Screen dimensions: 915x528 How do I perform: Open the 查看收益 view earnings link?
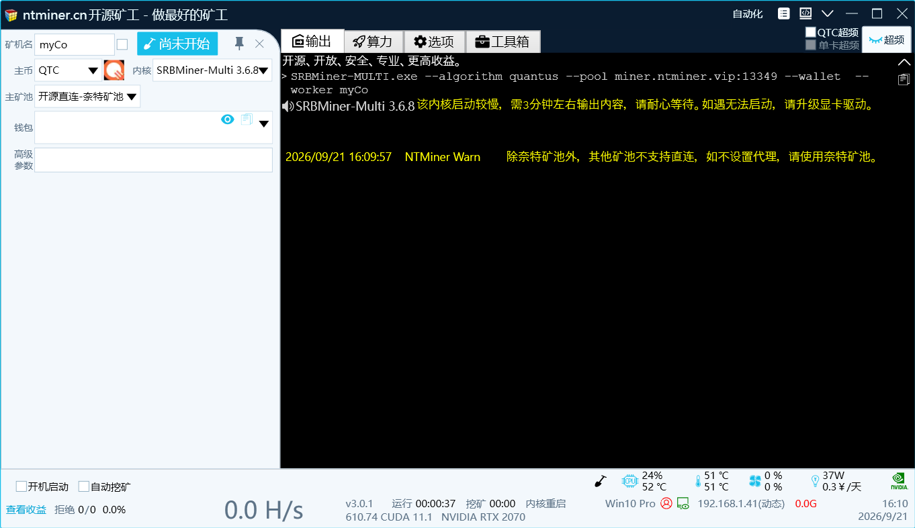click(x=26, y=509)
